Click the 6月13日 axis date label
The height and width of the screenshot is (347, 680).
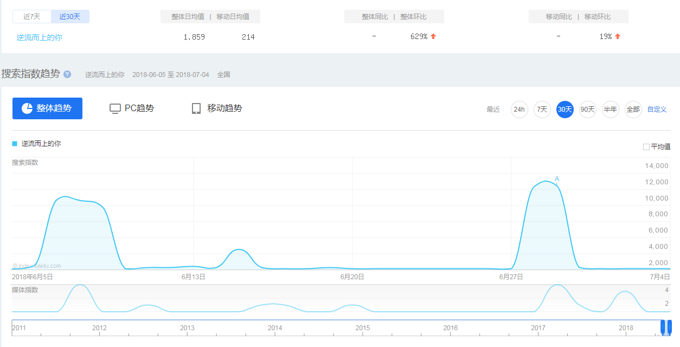pyautogui.click(x=193, y=277)
